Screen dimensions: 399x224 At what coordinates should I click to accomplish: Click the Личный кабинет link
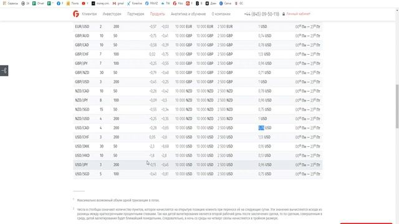(x=298, y=14)
